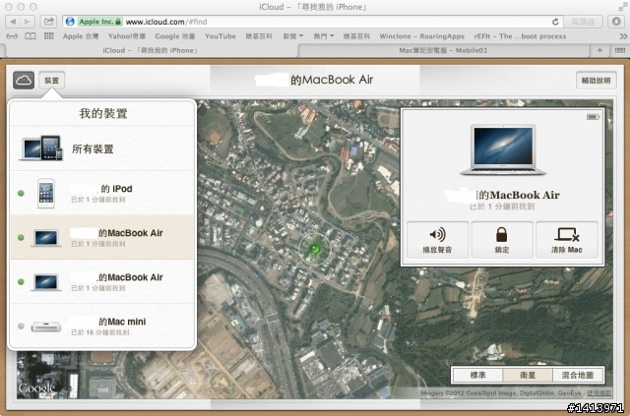Click the MacBook Air image in the info panel
630x416 pixels.
pyautogui.click(x=503, y=149)
